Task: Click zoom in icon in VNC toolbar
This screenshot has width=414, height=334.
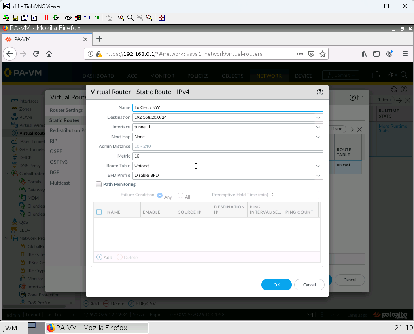Action: [121, 18]
